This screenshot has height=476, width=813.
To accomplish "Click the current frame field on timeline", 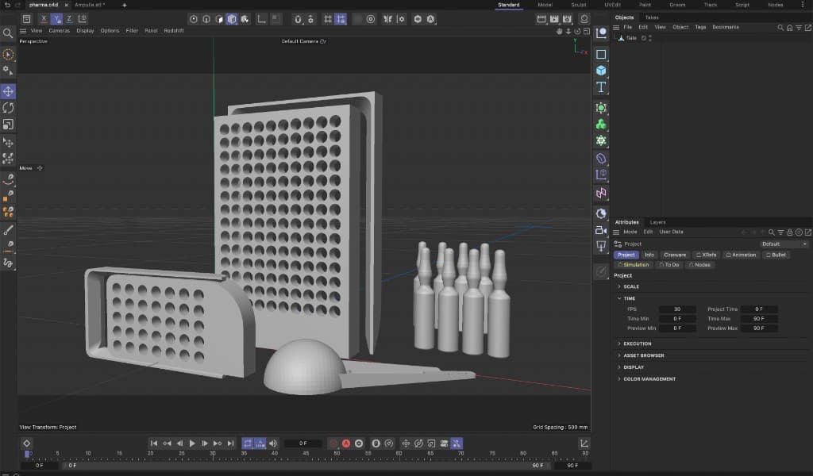I will tap(302, 443).
